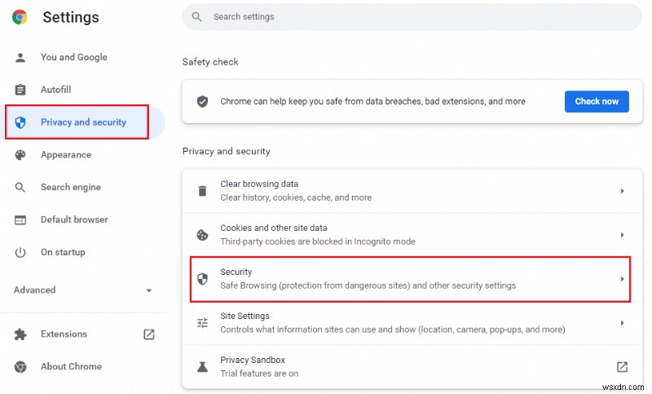Click the trash icon beside Clear browsing data
652x394 pixels.
(203, 191)
